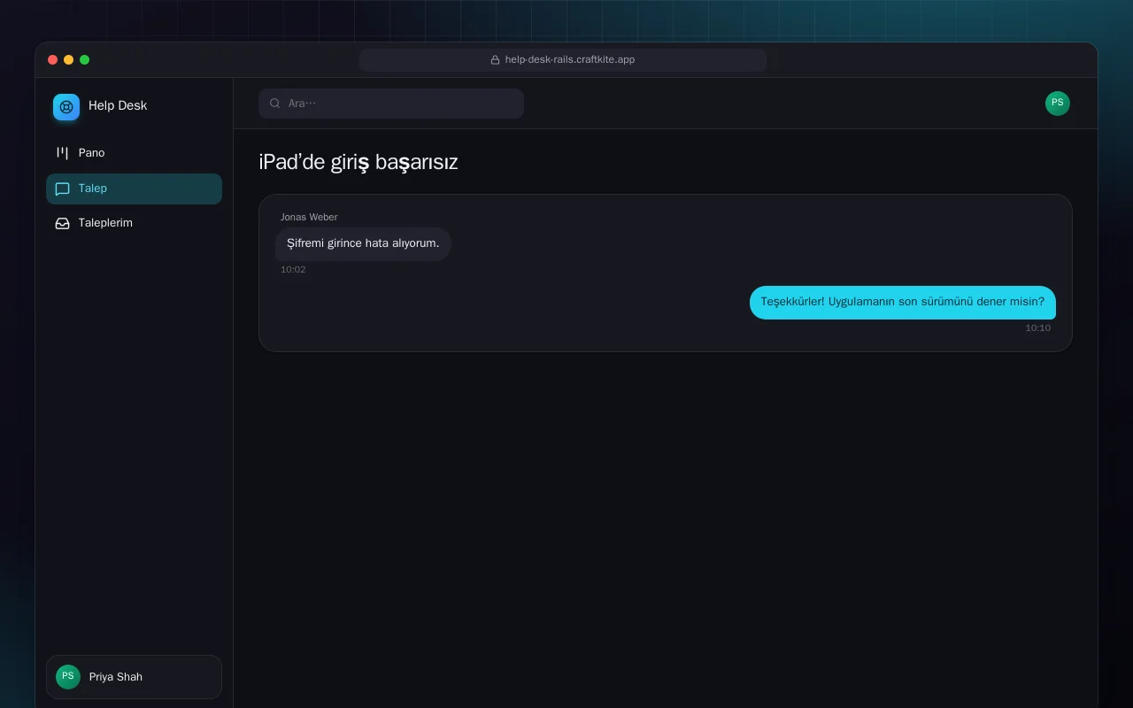1133x708 pixels.
Task: Click the PS avatar beside Priya Shah
Action: [x=68, y=677]
